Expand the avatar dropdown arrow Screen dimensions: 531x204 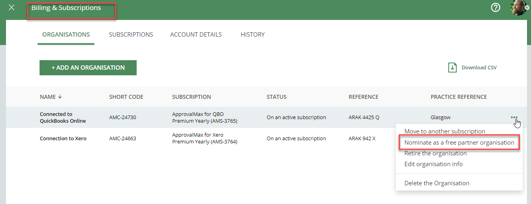(x=527, y=8)
